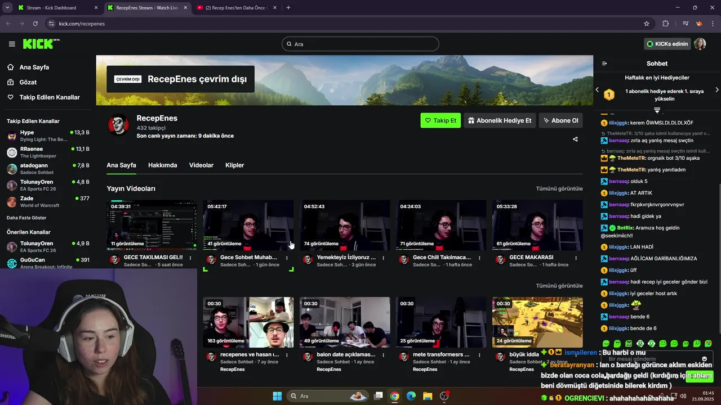Collapse the Haftalık en iyi Hediyeciler banner
Image resolution: width=721 pixels, height=405 pixels.
pyautogui.click(x=657, y=110)
